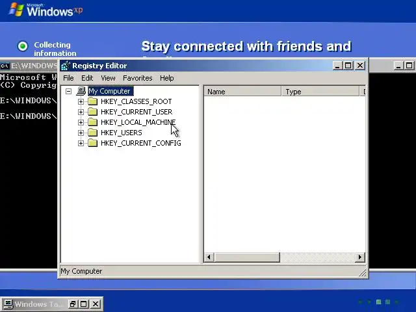Click the command prompt title bar text
This screenshot has width=416, height=312.
(34, 66)
